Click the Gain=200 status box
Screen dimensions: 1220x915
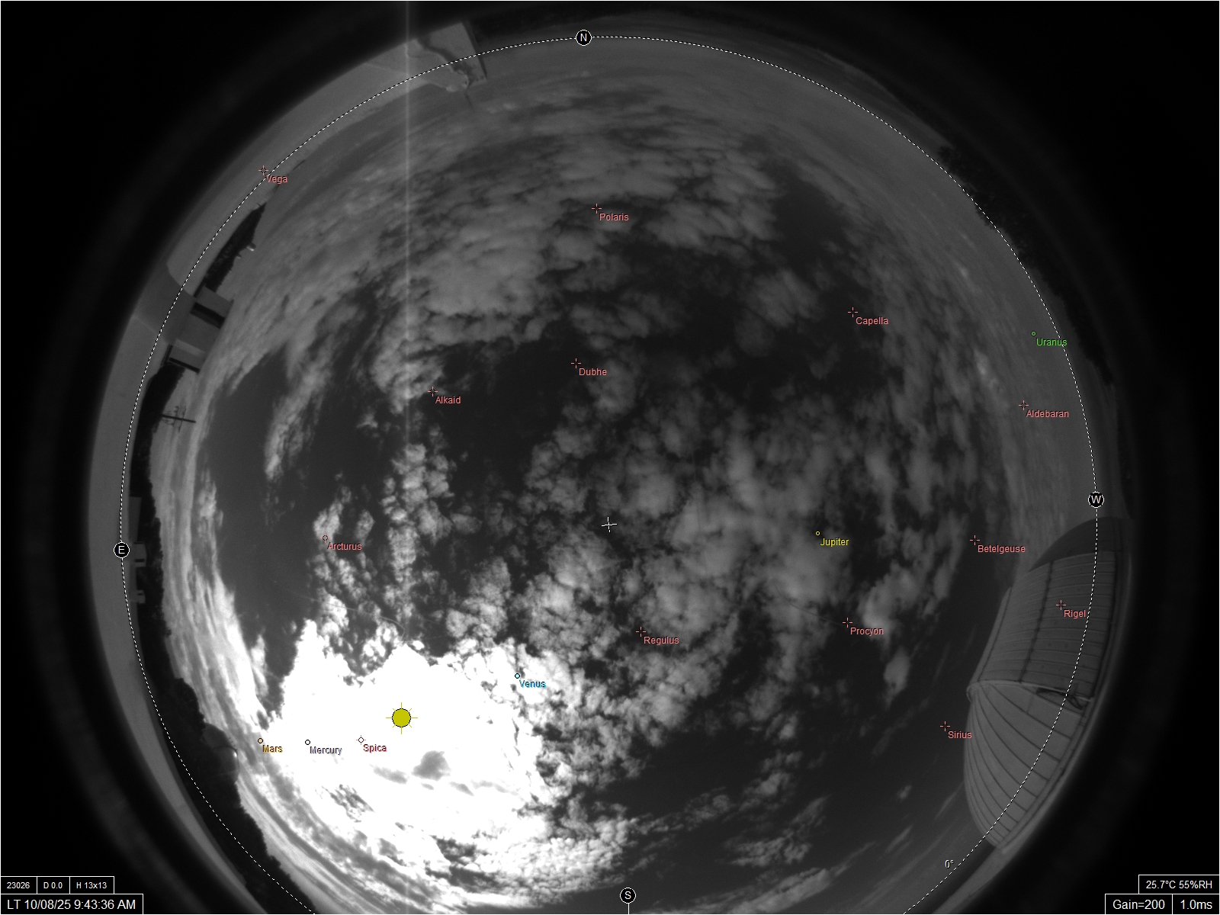click(1138, 904)
